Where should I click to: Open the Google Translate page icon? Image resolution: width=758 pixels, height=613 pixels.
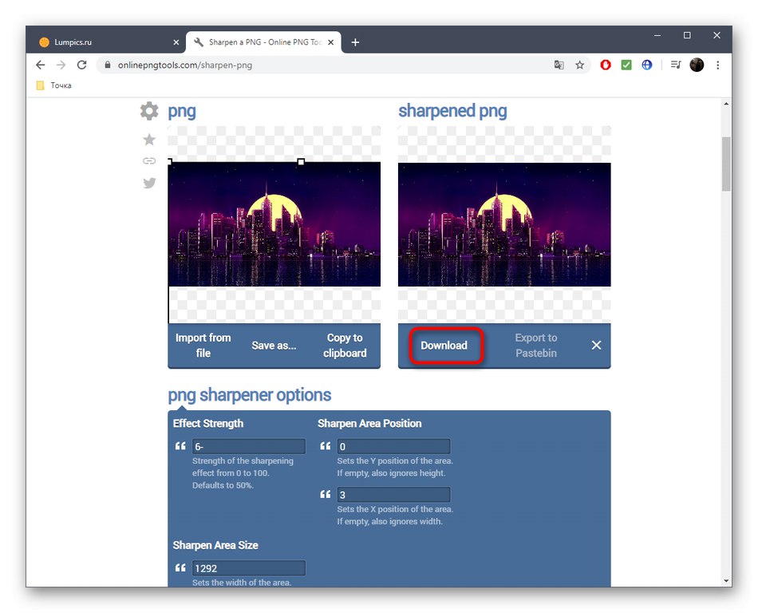(x=559, y=65)
